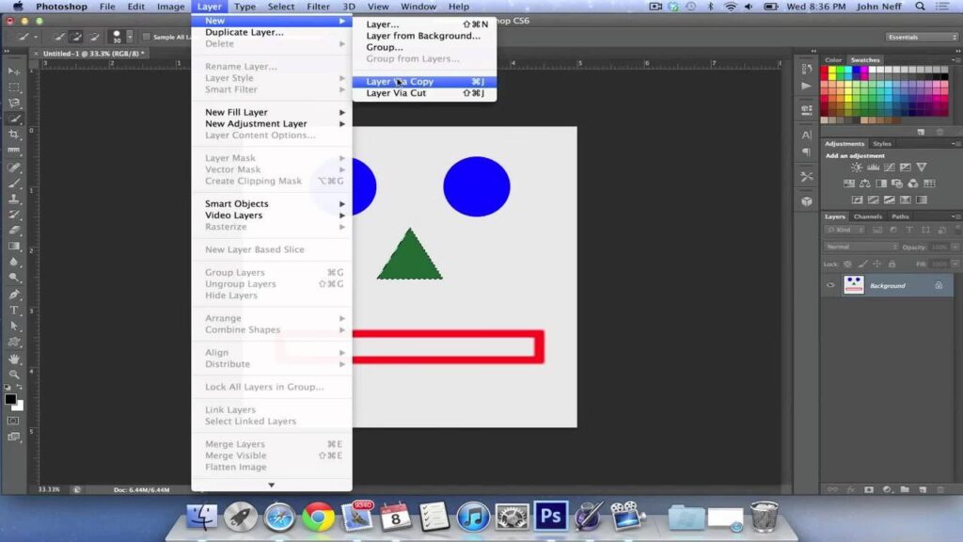The image size is (963, 542).
Task: Enable the Sample All Layers checkbox
Action: point(146,37)
